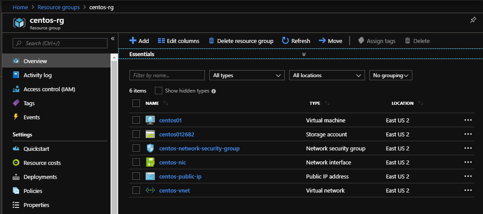Image resolution: width=483 pixels, height=214 pixels.
Task: Open the ellipsis menu for centos012682
Action: coord(468,134)
